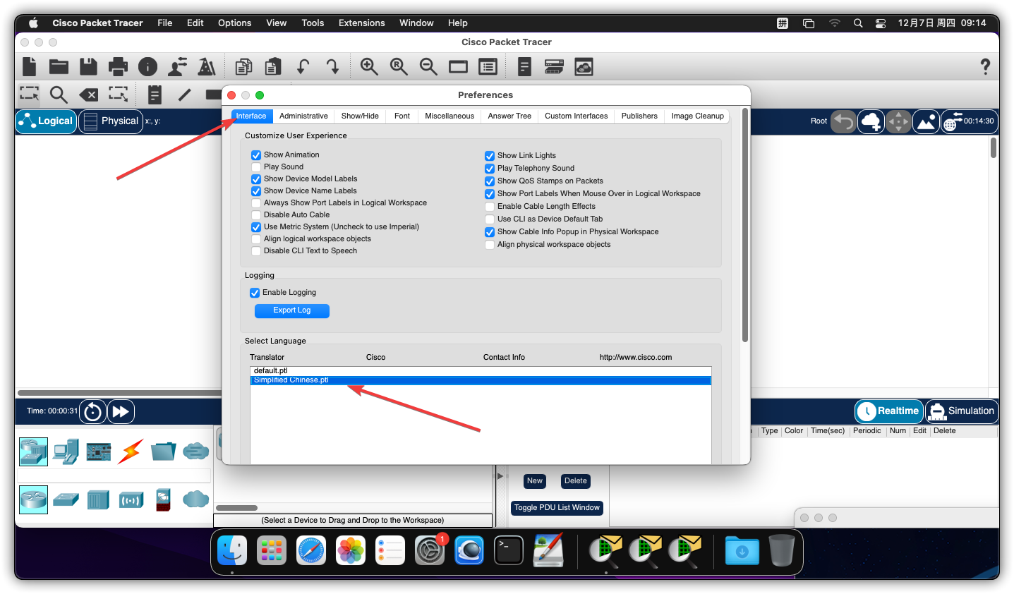
Task: Select Connections lightning bolt icon
Action: [131, 451]
